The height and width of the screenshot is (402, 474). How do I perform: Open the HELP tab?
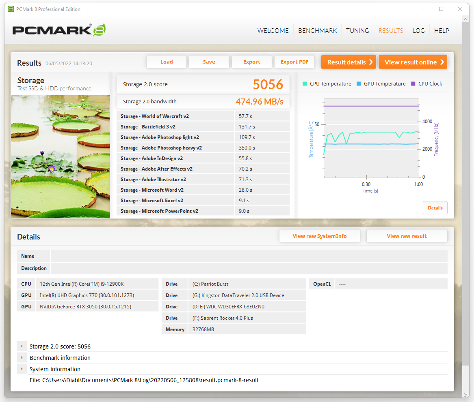[x=442, y=31]
